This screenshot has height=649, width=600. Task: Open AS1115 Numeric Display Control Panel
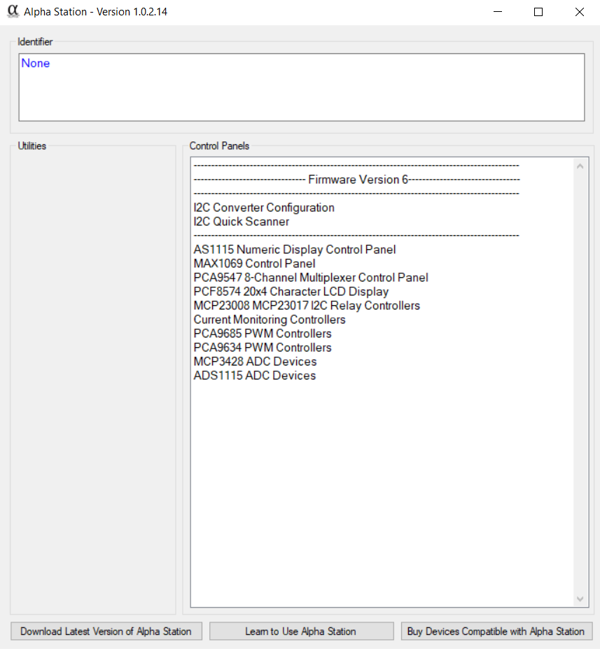[294, 250]
